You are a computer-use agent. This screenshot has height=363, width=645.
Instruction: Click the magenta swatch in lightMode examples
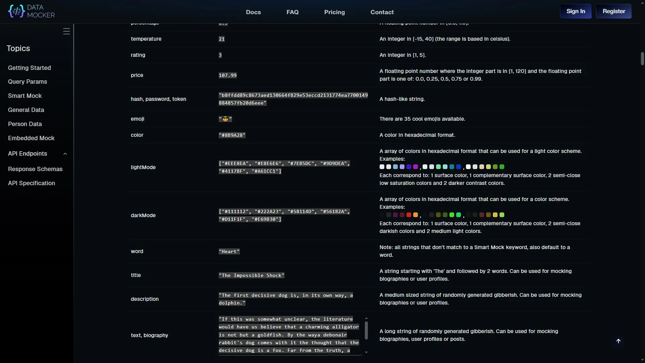click(x=416, y=167)
